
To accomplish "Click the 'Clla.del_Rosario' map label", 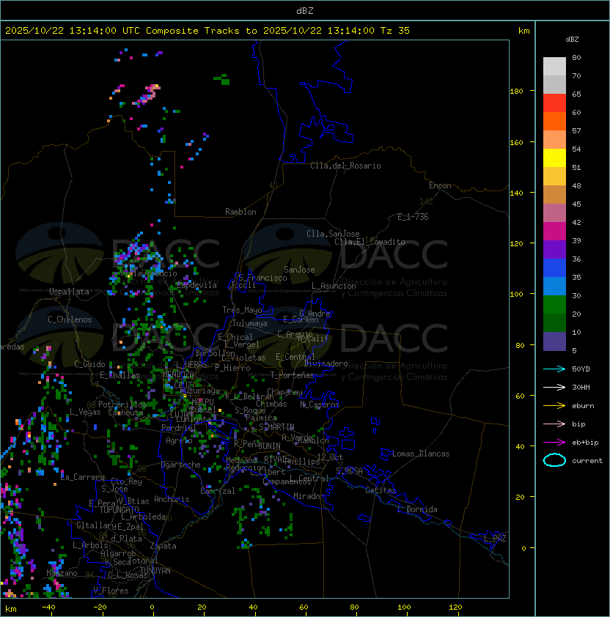I will (x=345, y=166).
